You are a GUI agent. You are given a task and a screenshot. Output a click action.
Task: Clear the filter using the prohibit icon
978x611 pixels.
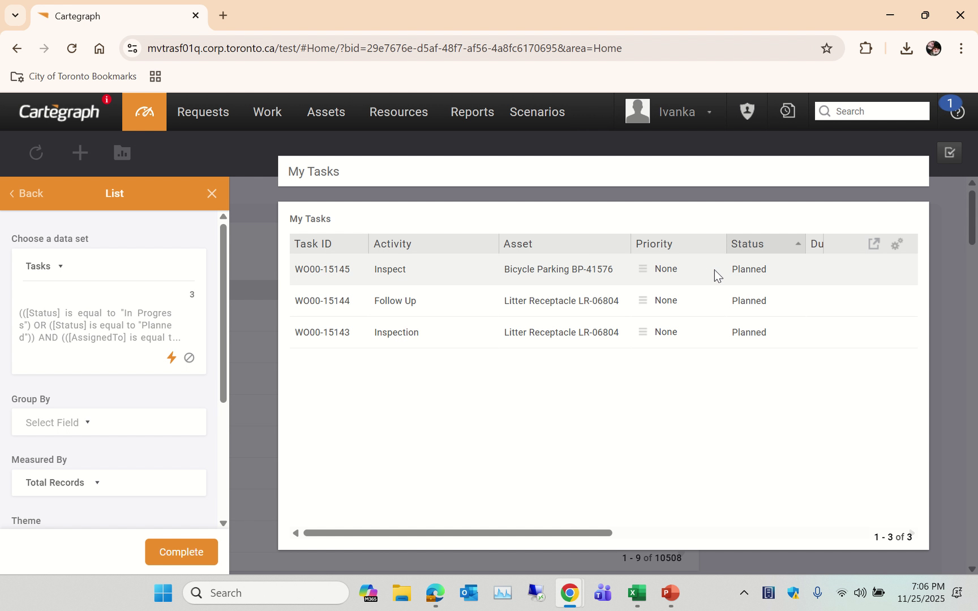189,358
